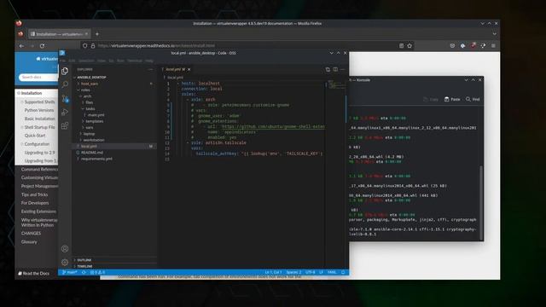546x307 pixels.
Task: Click the Split Editor icon
Action: pos(335,69)
